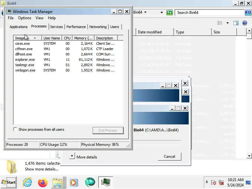Click the 10:21 AM clock

pos(235,180)
